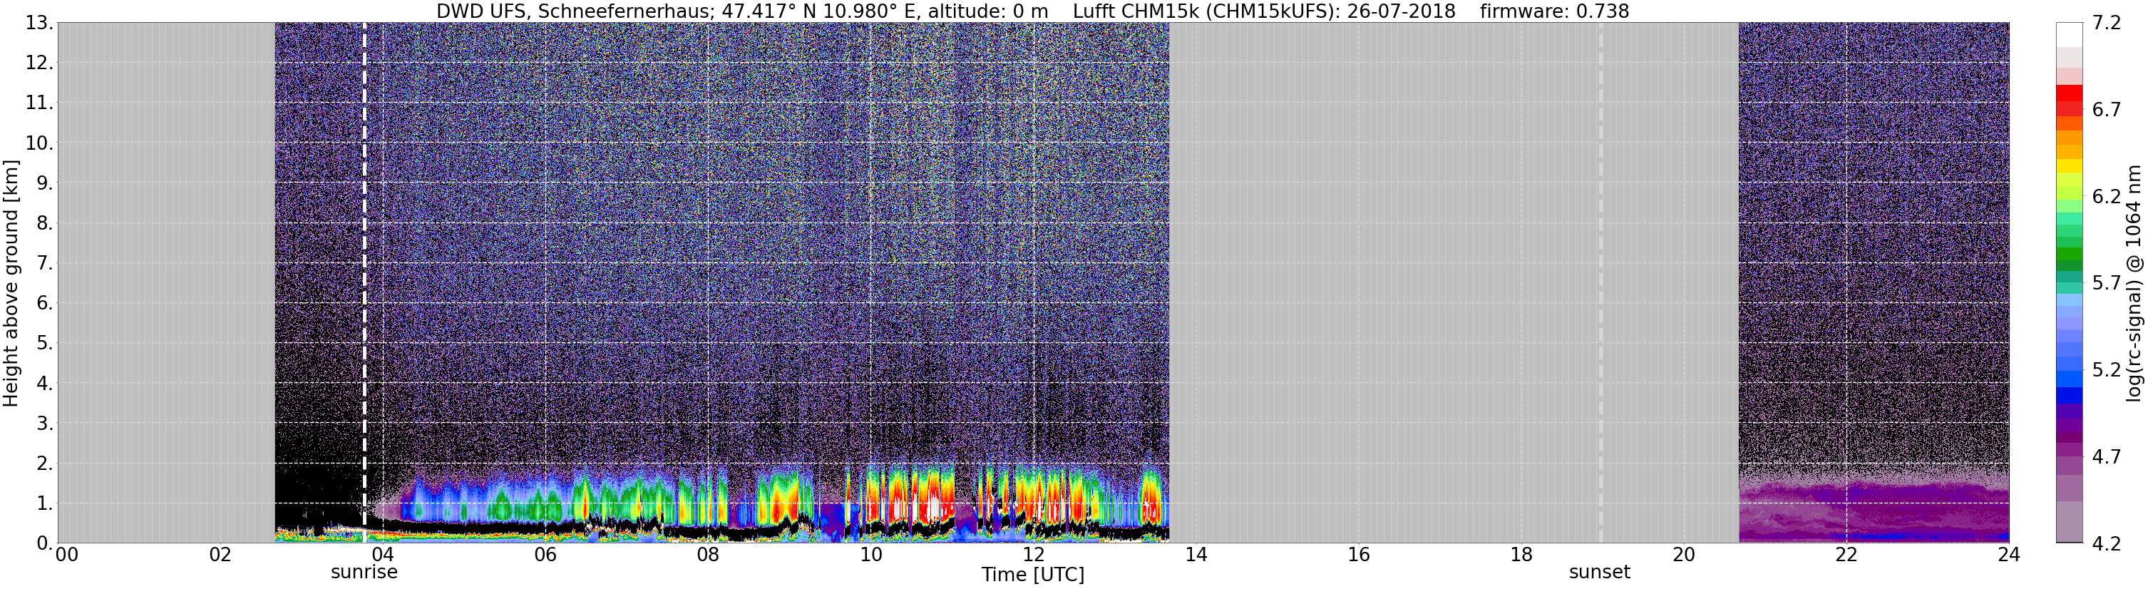Click the 10. tick label on the height axis
This screenshot has width=2148, height=589.
coord(38,143)
